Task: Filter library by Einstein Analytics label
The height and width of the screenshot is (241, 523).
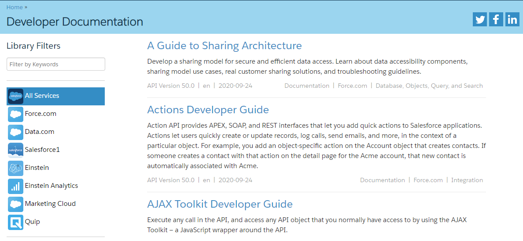Action: [x=52, y=186]
